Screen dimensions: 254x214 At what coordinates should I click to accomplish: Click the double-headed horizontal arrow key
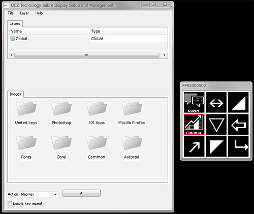216,102
